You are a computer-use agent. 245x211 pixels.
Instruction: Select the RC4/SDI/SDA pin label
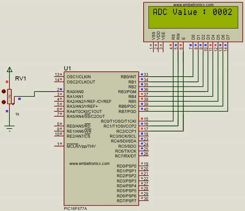click(123, 141)
